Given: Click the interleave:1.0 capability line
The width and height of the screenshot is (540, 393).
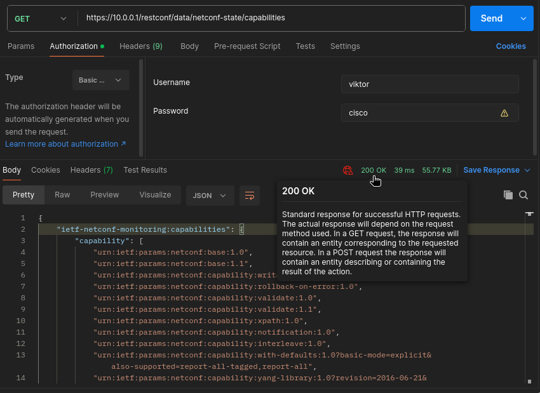Looking at the screenshot, I should coord(212,343).
